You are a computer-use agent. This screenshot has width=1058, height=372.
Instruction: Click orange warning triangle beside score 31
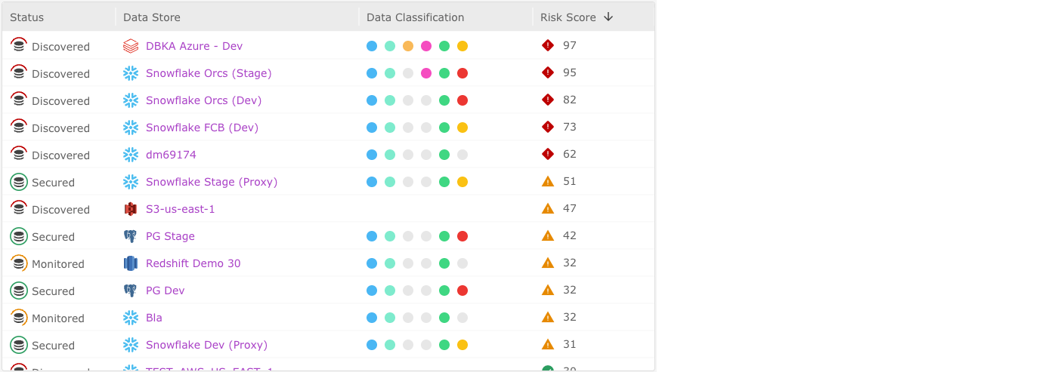coord(548,344)
